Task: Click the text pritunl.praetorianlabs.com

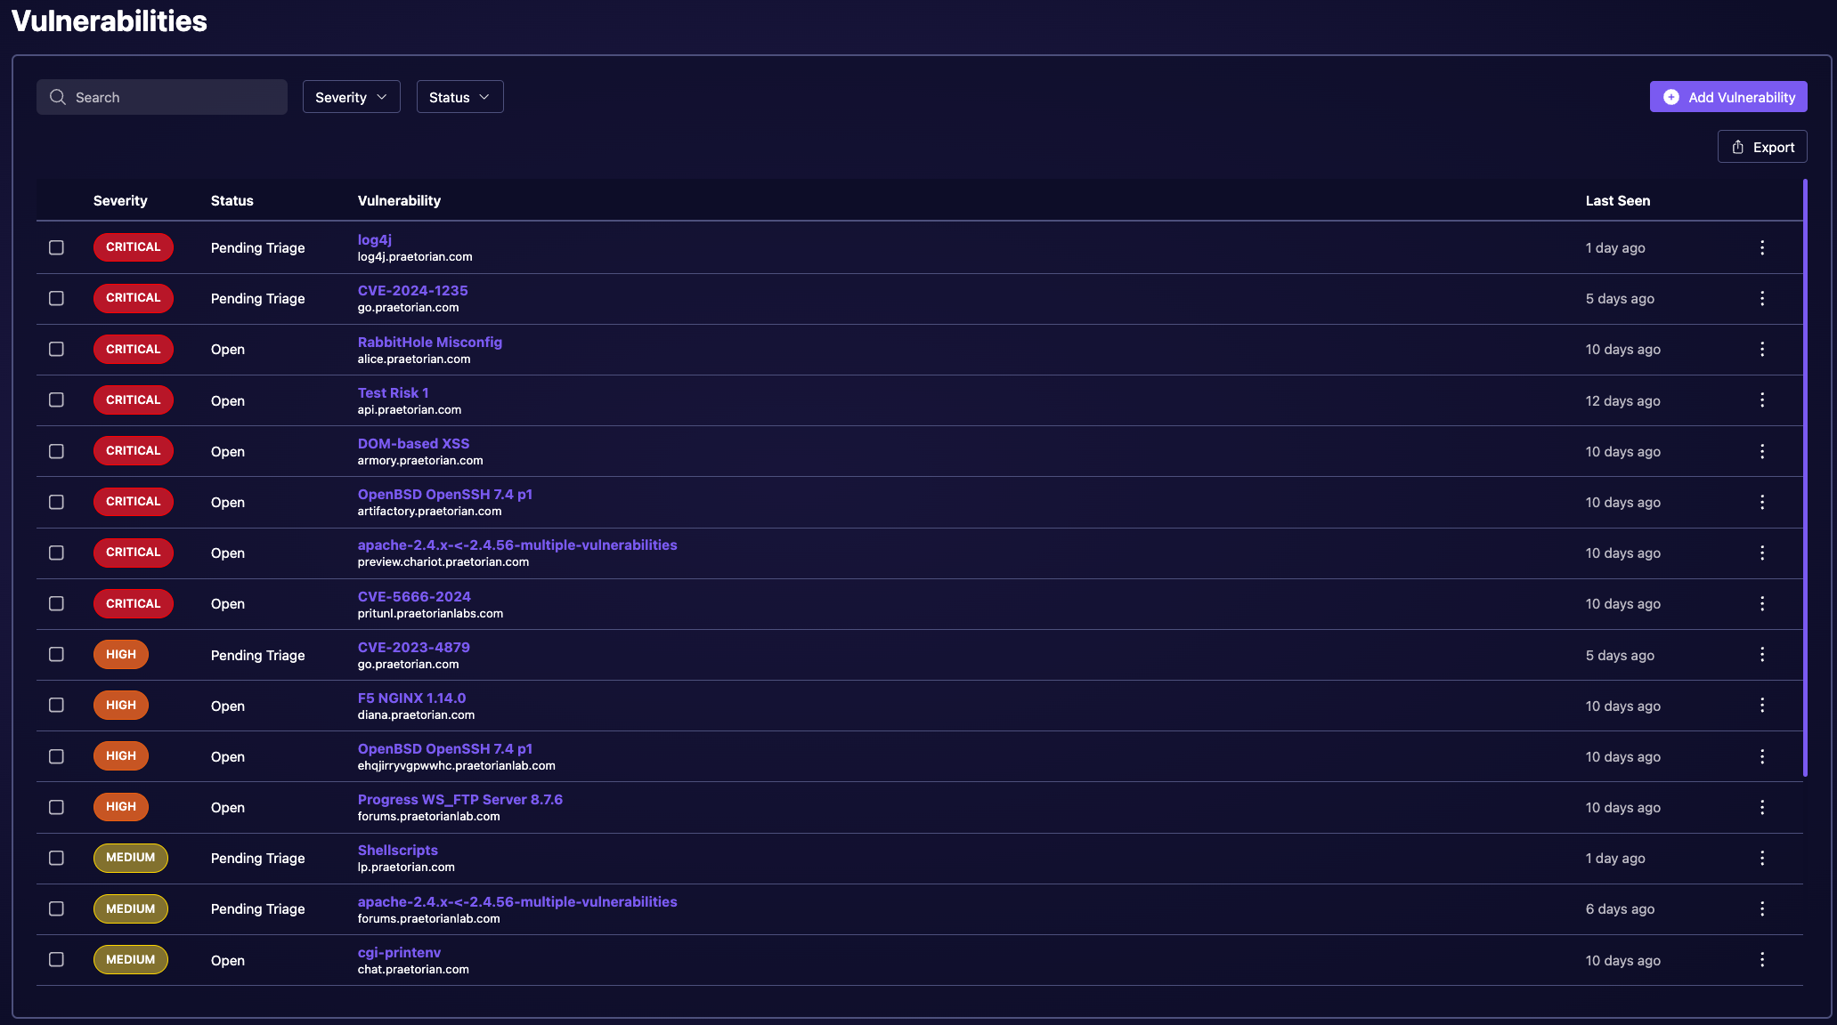Action: point(430,614)
